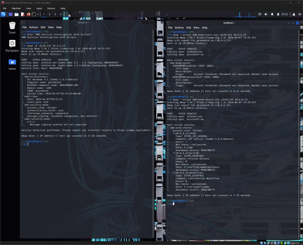Open View menu in left terminal
The width and height of the screenshot is (303, 245).
(x=51, y=27)
